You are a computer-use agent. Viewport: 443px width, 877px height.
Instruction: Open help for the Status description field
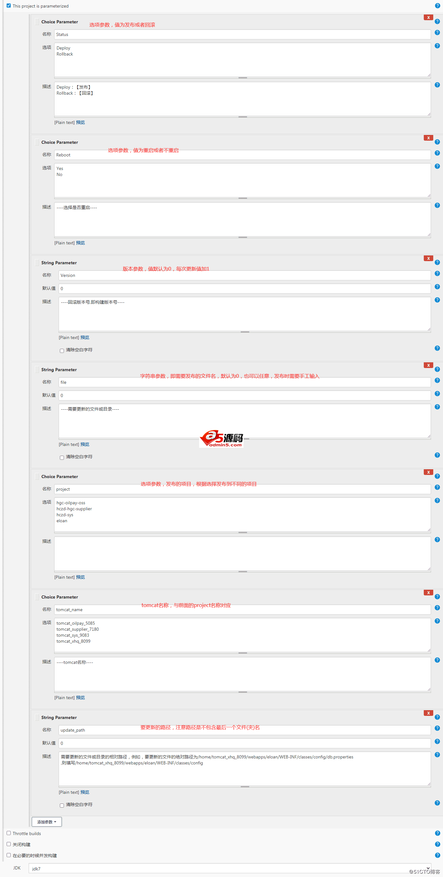click(437, 85)
